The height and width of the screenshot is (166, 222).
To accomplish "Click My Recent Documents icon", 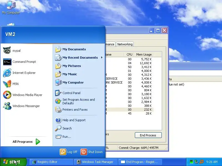I will (58, 58).
